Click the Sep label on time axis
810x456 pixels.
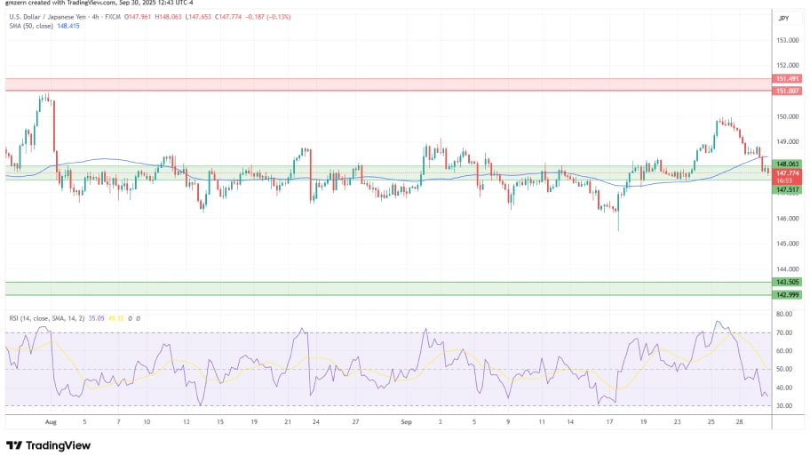pos(406,422)
